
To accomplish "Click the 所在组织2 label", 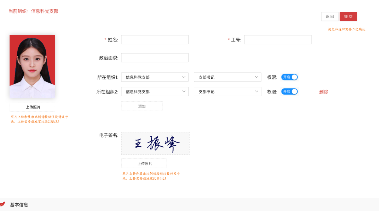I will [x=107, y=92].
